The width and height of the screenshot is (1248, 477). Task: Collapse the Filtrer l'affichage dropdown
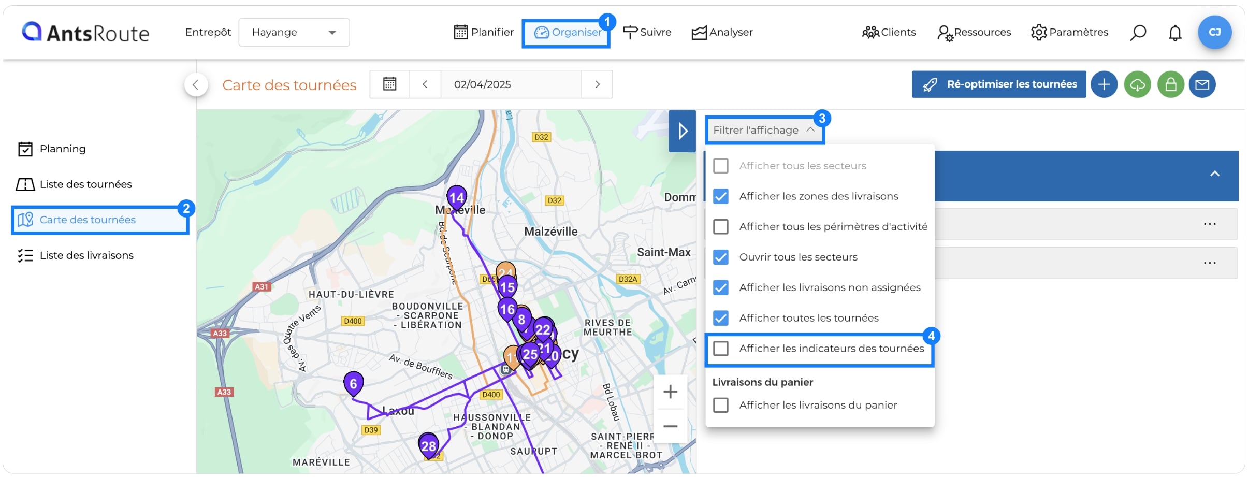click(x=764, y=130)
